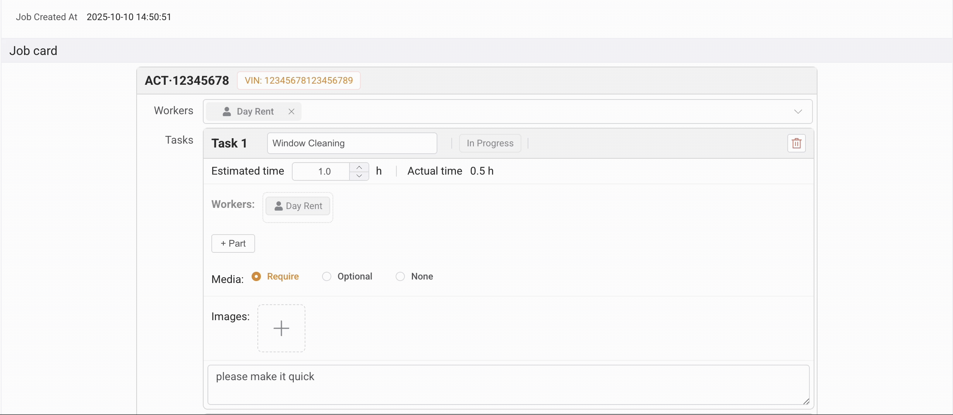
Task: Select the Require media option
Action: (257, 276)
